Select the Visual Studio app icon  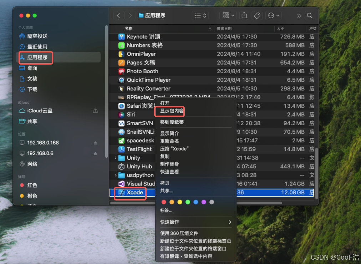[x=121, y=184]
